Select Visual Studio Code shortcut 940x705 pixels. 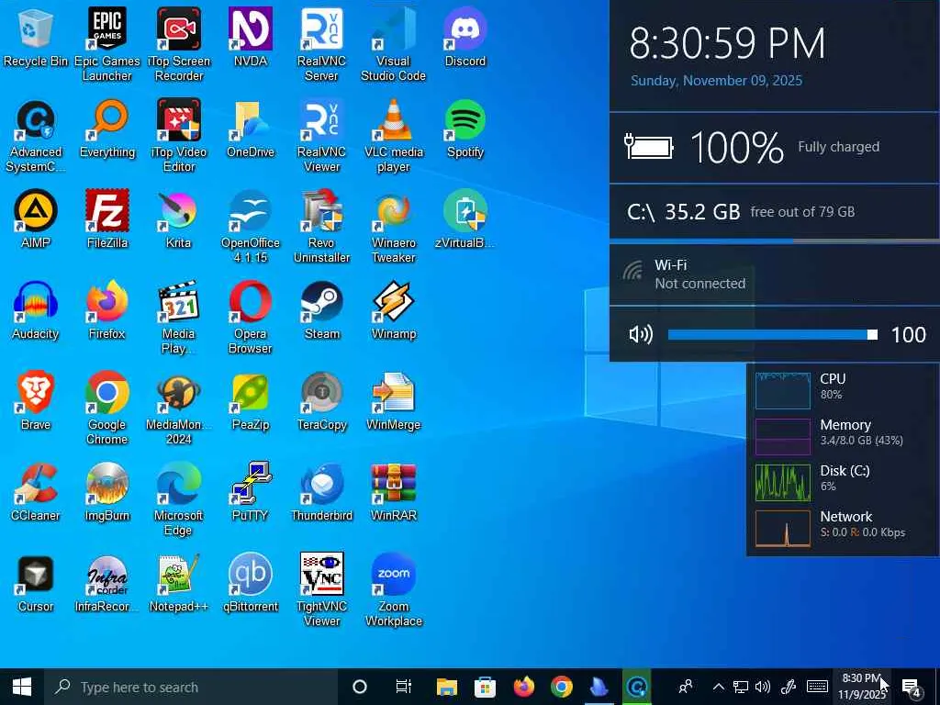[393, 44]
